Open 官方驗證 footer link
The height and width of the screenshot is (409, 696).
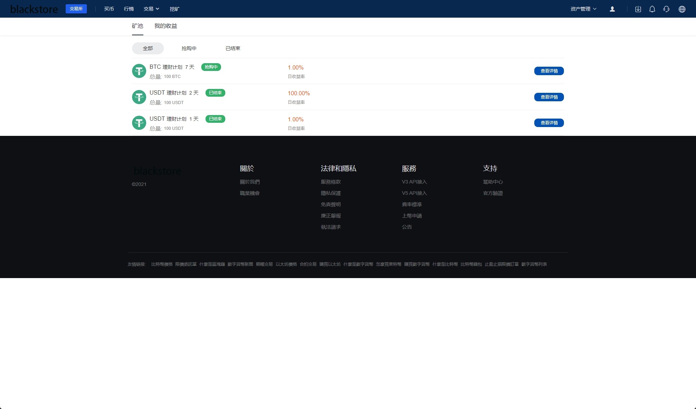pyautogui.click(x=493, y=193)
